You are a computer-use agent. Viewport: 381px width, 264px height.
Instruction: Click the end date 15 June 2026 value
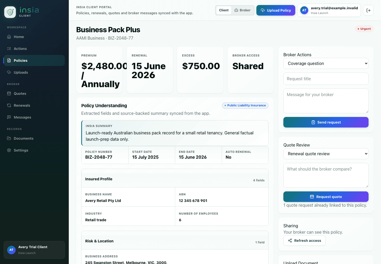click(193, 157)
